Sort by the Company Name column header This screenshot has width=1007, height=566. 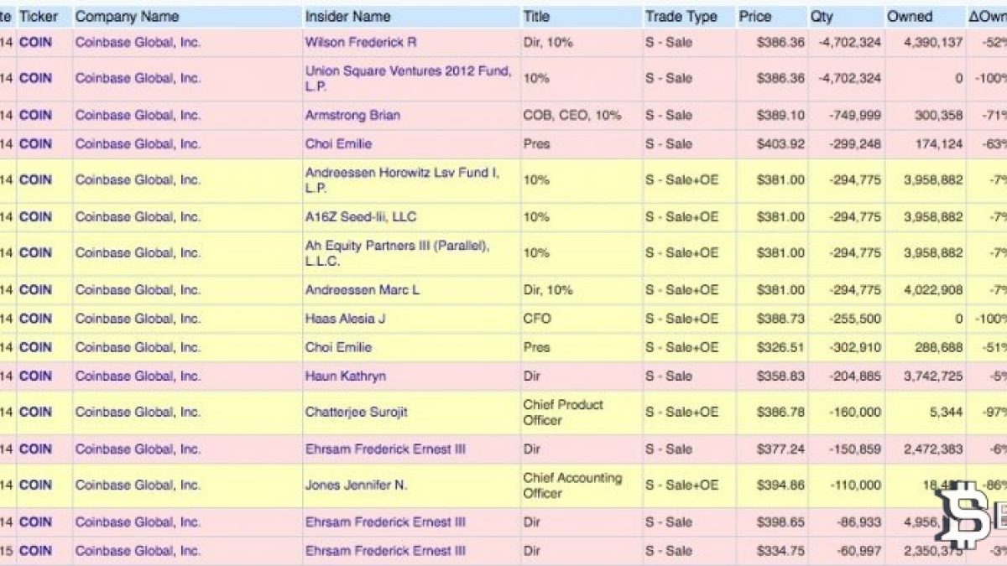[127, 17]
